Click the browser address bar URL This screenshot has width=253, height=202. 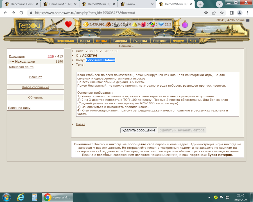point(85,13)
